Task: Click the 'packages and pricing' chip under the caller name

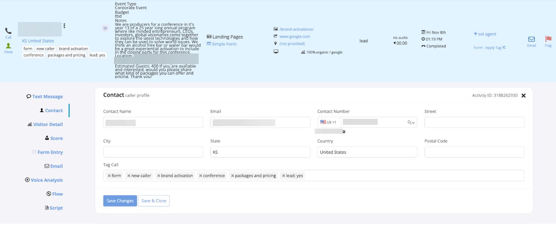Action: tap(66, 55)
